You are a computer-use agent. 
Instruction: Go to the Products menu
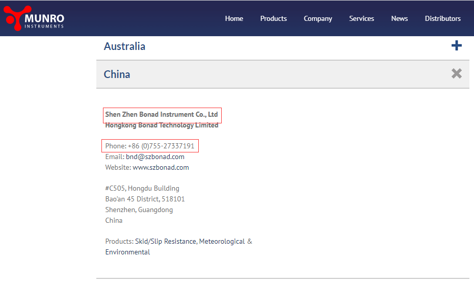[273, 18]
